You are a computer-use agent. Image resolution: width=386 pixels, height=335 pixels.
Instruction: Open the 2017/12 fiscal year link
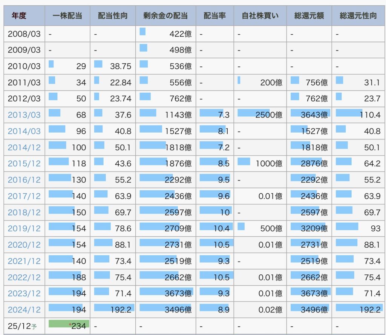24,196
